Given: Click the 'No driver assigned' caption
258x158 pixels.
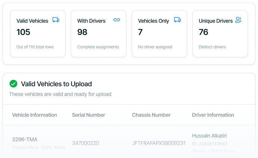Looking at the screenshot, I should [155, 47].
